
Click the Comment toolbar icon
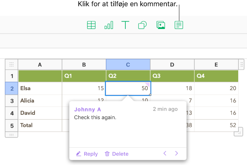[179, 25]
